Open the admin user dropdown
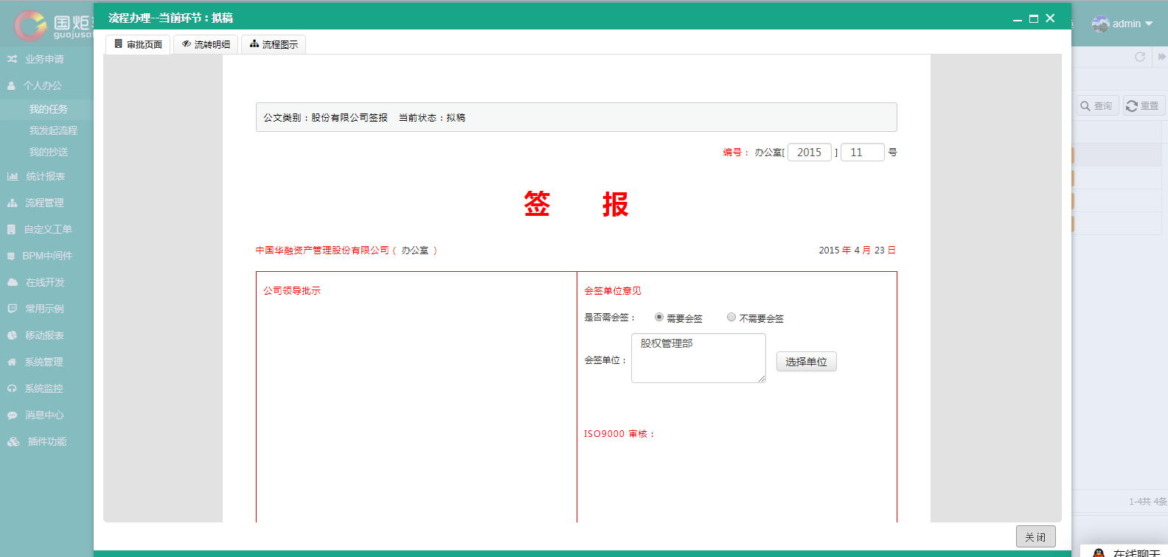 (1122, 24)
